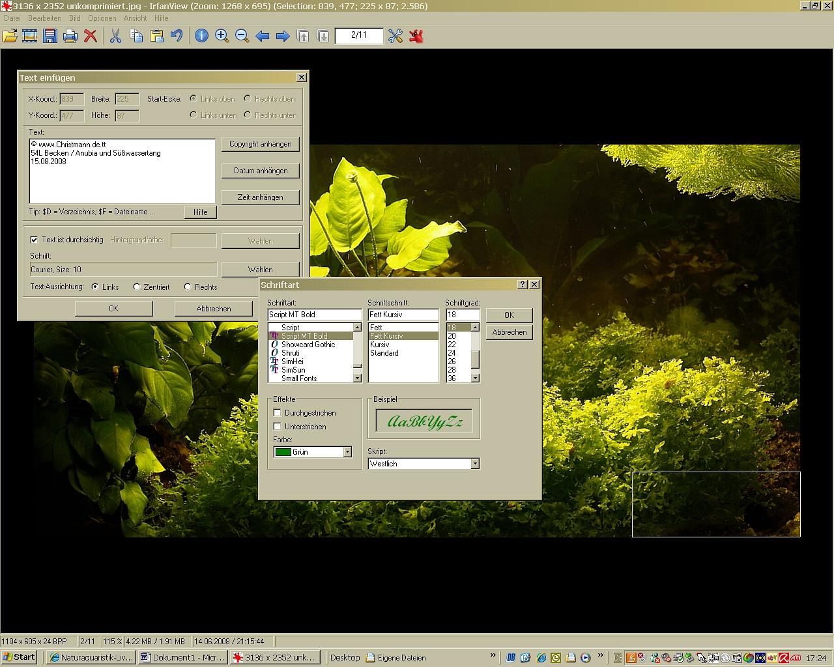Expand the Farbe color dropdown
Viewport: 834px width, 667px height.
click(347, 452)
